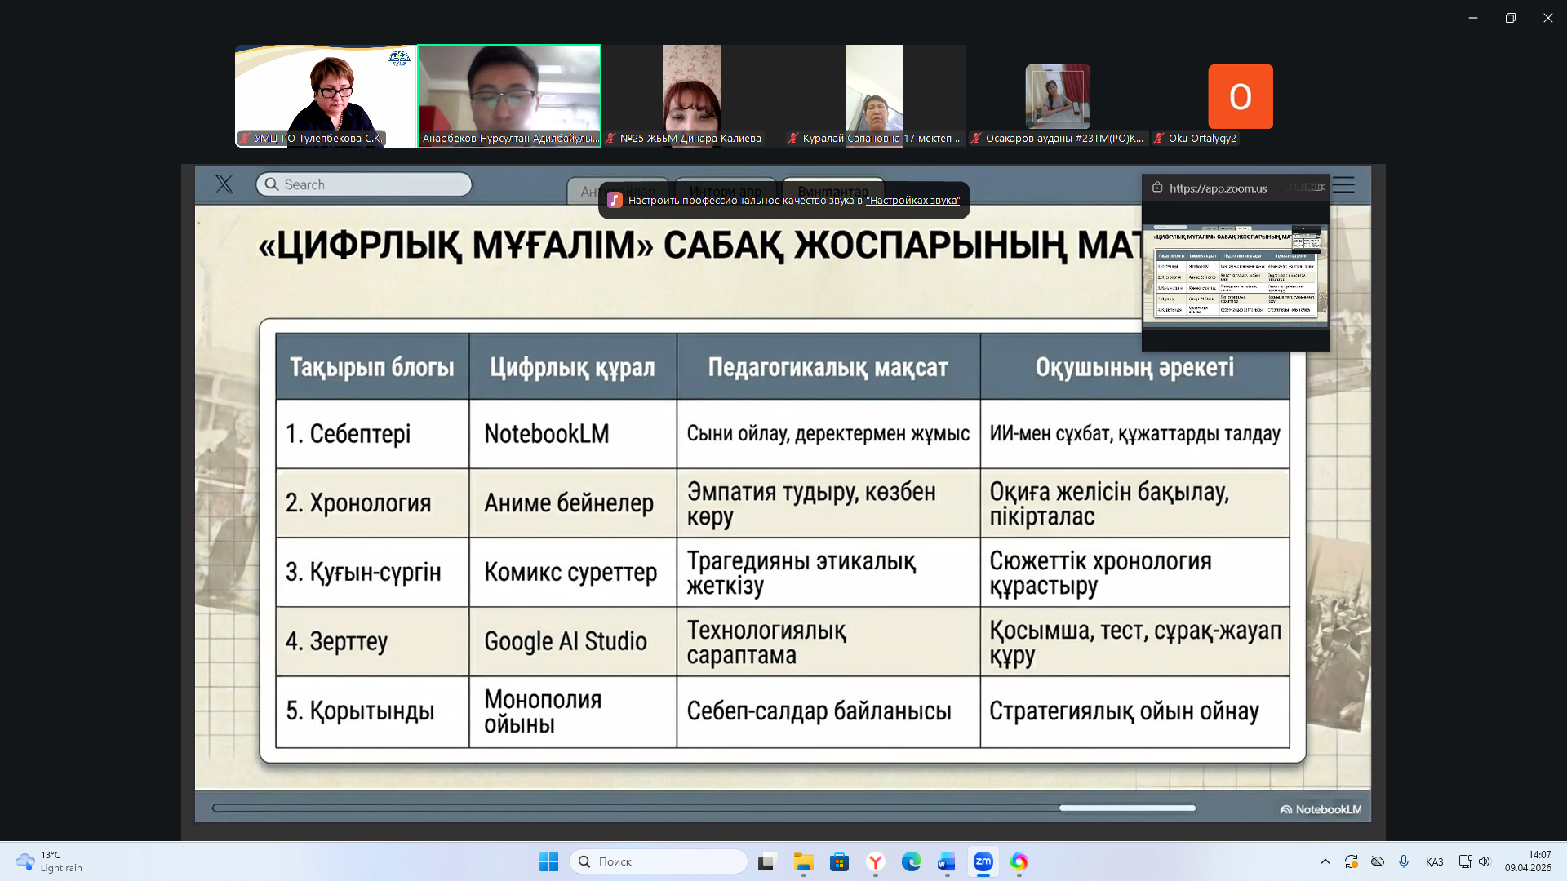Click the volume speaker tray icon

coord(1485,861)
